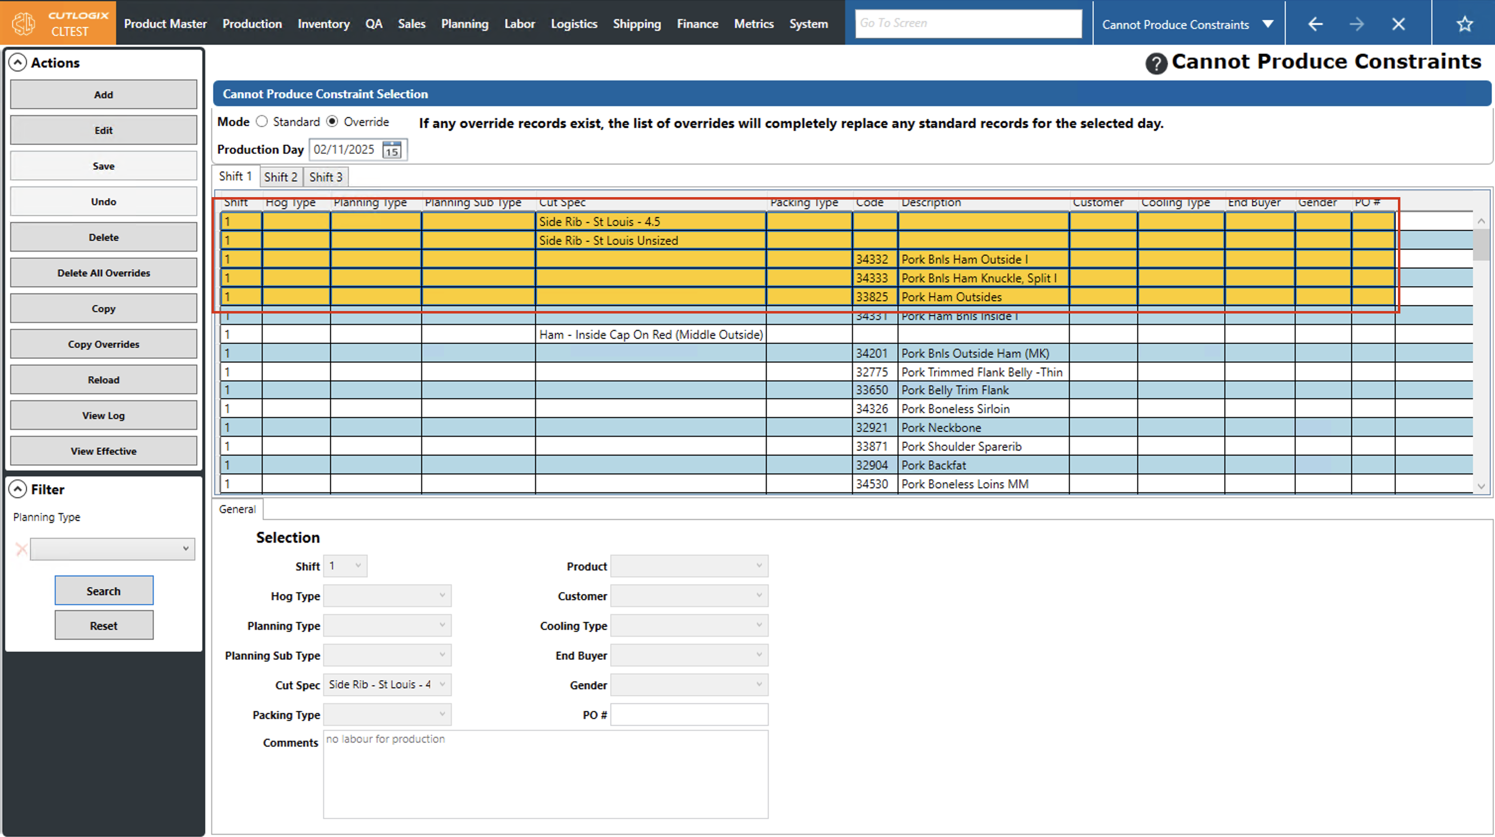
Task: Navigate forward with the right arrow
Action: [1356, 24]
